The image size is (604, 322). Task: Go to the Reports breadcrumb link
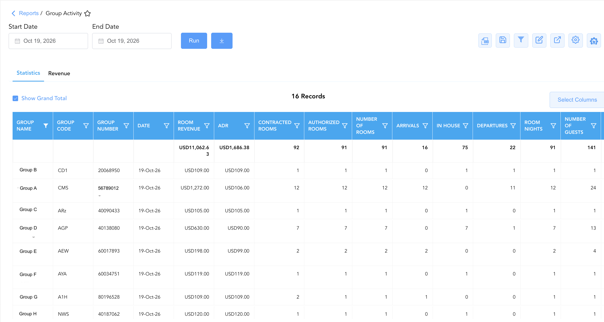click(29, 13)
